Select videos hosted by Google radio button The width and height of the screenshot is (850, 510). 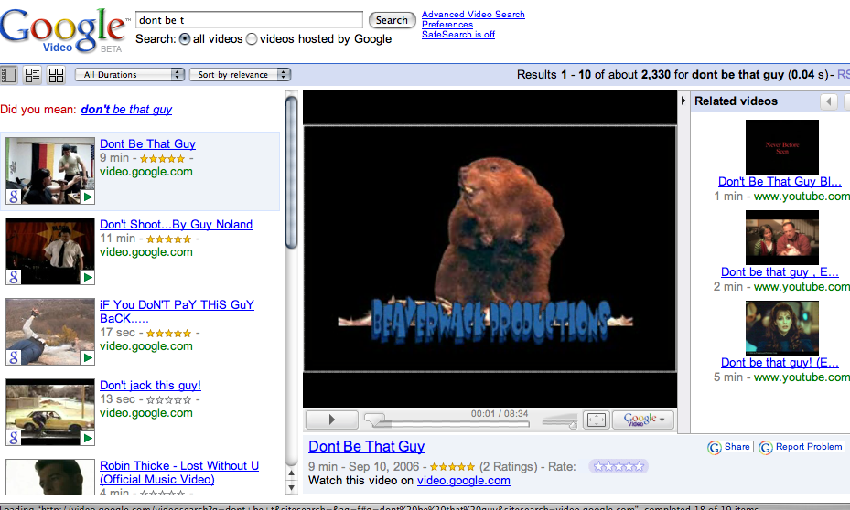252,39
